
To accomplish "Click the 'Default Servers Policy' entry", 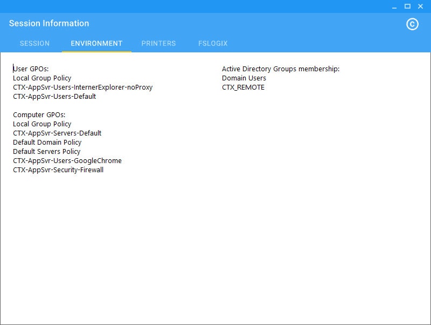I will click(x=47, y=152).
